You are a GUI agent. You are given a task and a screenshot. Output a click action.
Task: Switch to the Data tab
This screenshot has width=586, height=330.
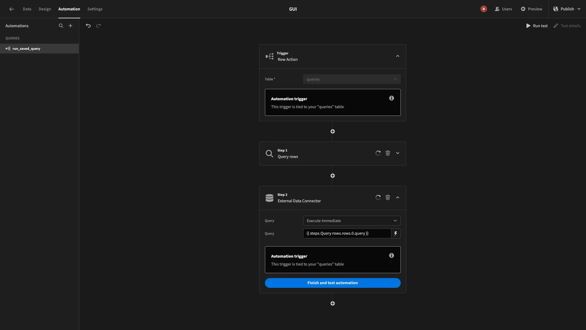27,9
